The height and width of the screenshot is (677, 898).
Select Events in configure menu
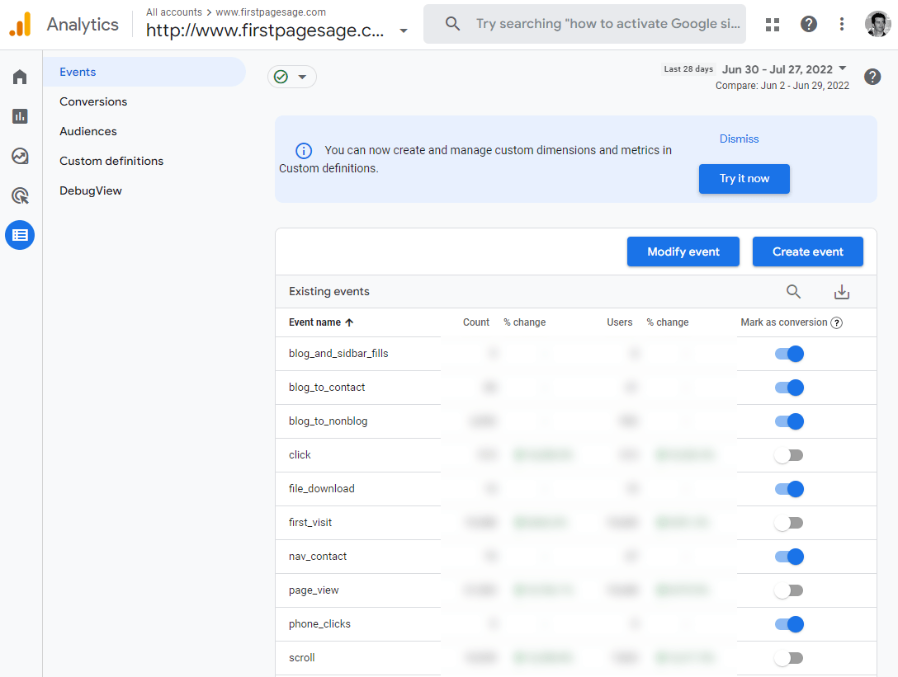[x=144, y=72]
